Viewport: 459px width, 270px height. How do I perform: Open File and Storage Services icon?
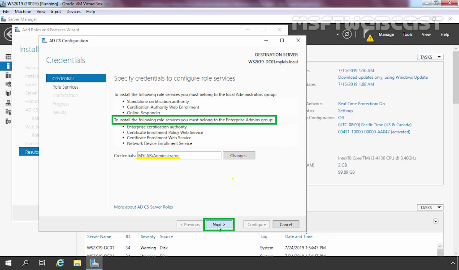tap(8, 112)
